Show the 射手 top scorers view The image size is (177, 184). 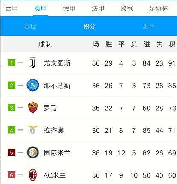(x=149, y=26)
